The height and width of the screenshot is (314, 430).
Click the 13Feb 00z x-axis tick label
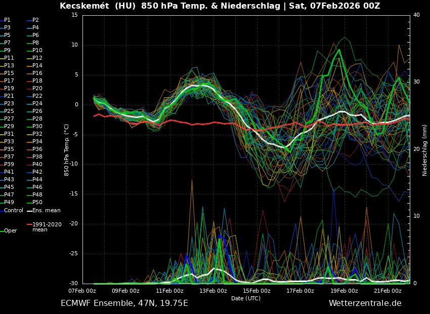point(213,291)
